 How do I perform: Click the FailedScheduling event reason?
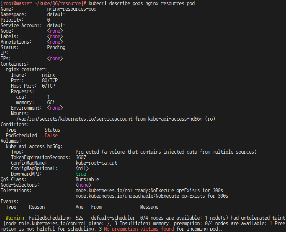50,218
